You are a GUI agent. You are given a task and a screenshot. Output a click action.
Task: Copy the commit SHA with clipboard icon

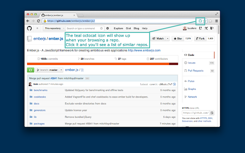click(175, 84)
